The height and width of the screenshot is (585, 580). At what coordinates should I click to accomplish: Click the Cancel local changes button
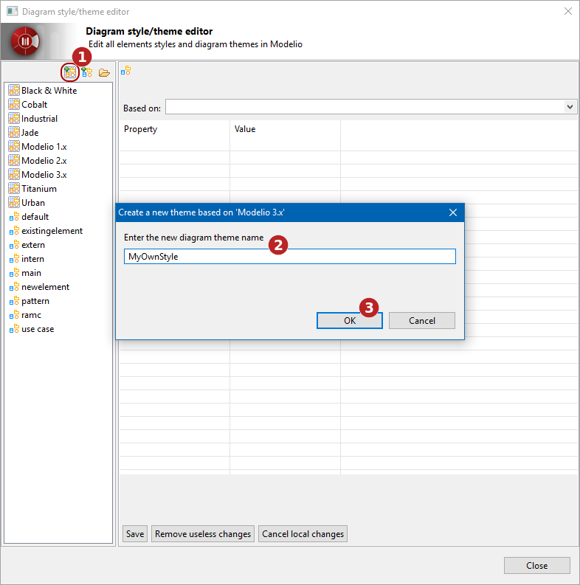(x=303, y=534)
